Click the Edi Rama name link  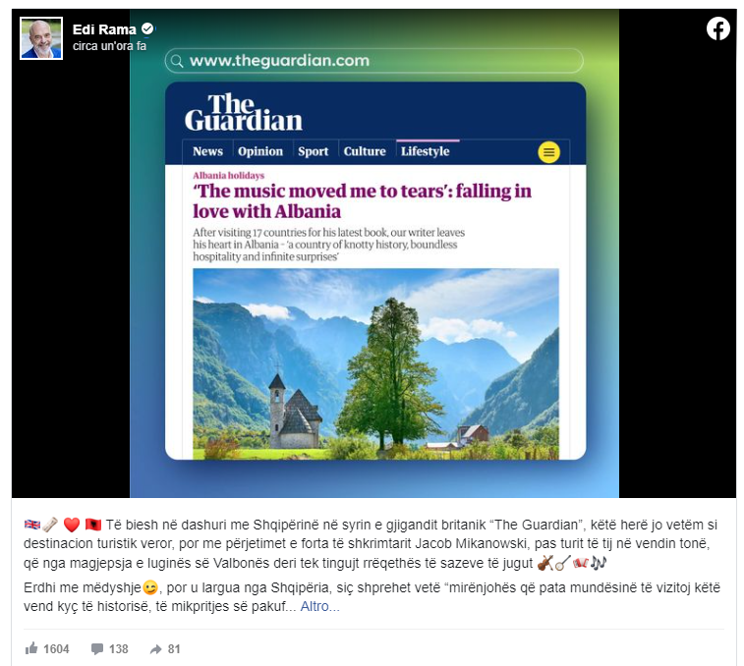pyautogui.click(x=104, y=29)
